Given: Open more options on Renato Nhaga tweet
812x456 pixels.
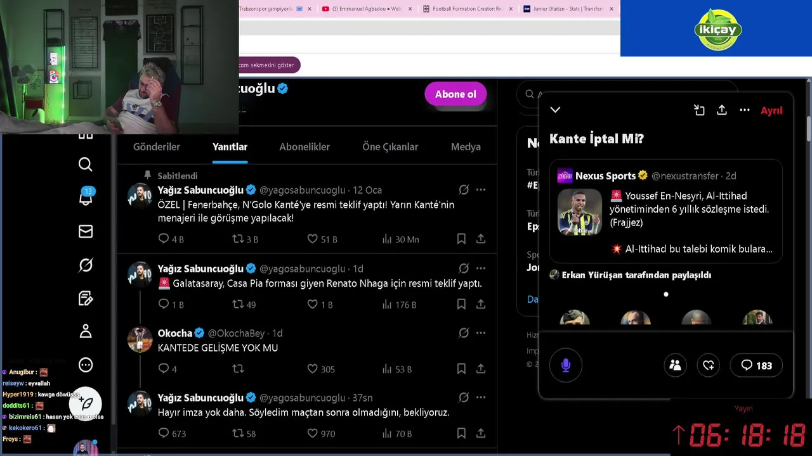Looking at the screenshot, I should pyautogui.click(x=481, y=269).
